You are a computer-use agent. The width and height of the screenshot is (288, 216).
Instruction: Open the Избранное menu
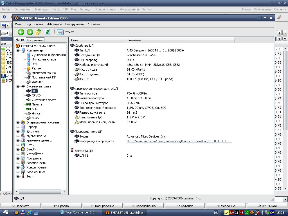click(54, 24)
